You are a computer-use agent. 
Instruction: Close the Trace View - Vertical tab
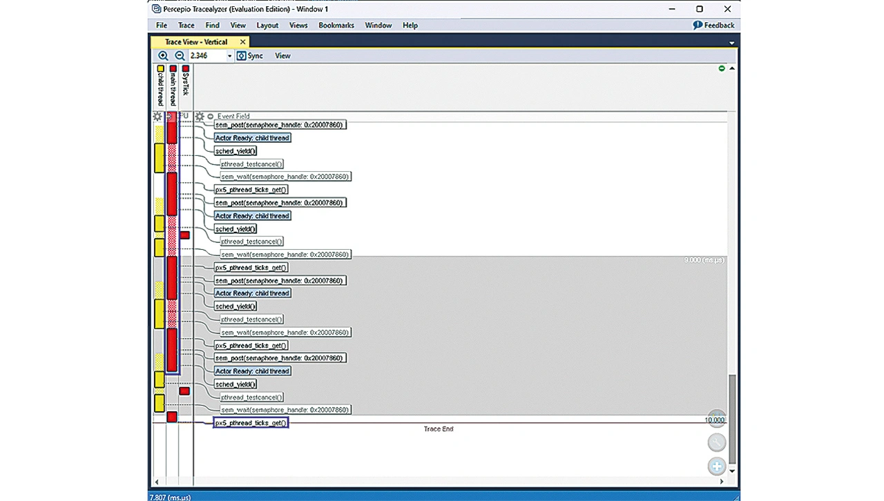[242, 42]
